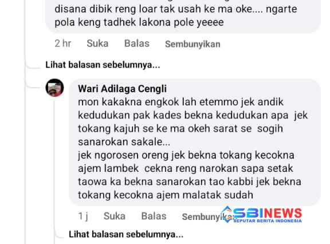This screenshot has width=330, height=244.
Task: Open the commenter name Wari Adilaga Cengli
Action: (122, 89)
